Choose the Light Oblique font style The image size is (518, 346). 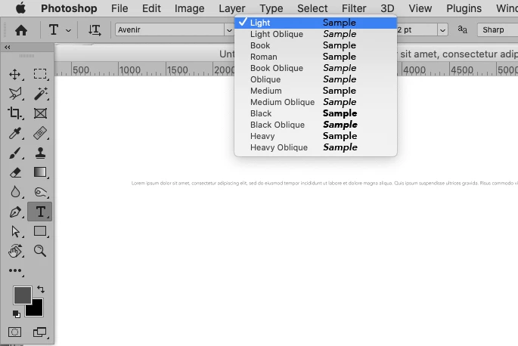315,34
